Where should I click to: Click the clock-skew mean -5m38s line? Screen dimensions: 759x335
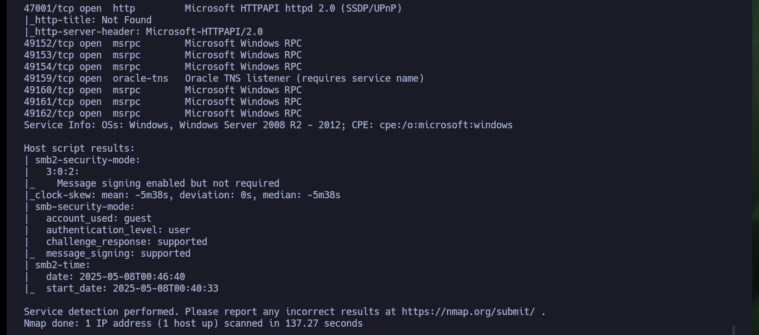point(182,195)
